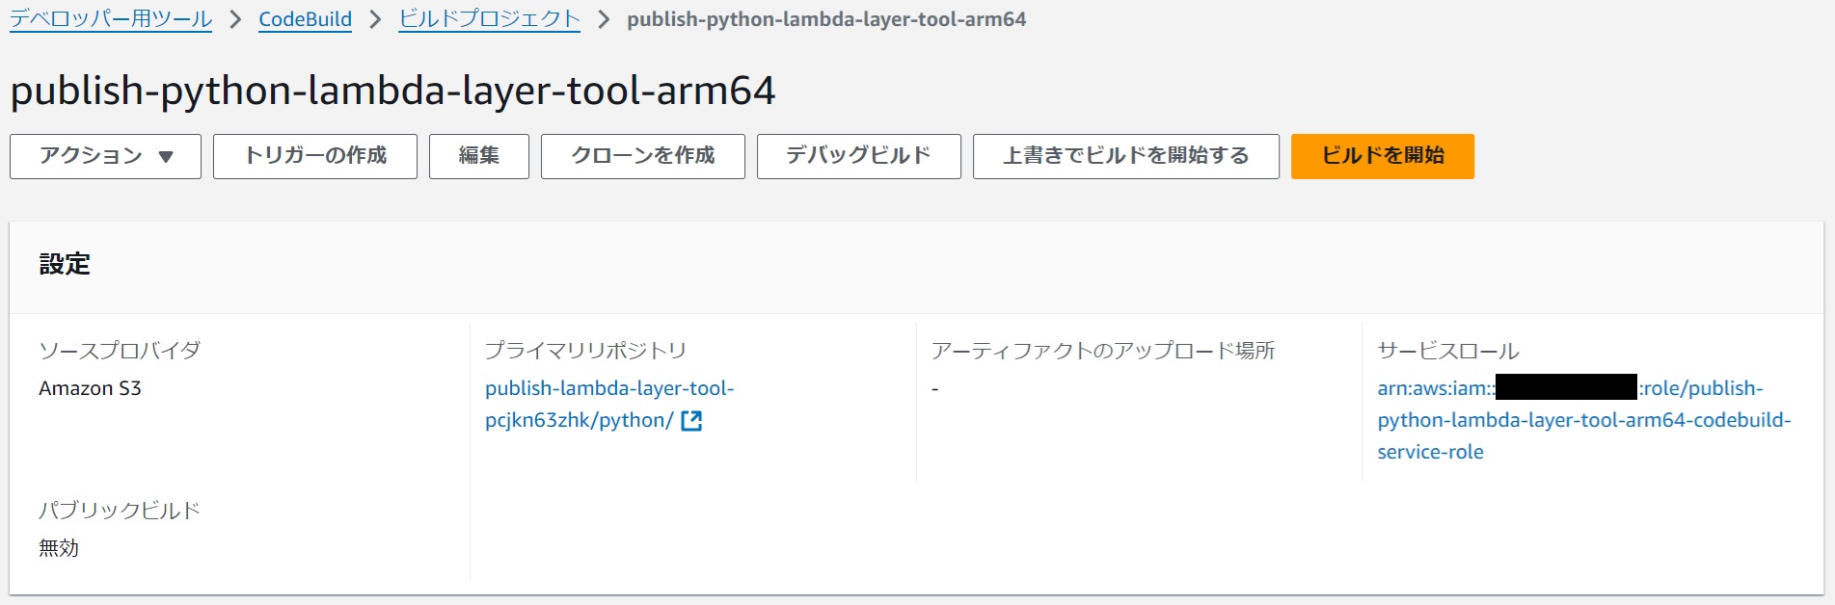Click the プライマリリポジトリ label

tap(585, 351)
